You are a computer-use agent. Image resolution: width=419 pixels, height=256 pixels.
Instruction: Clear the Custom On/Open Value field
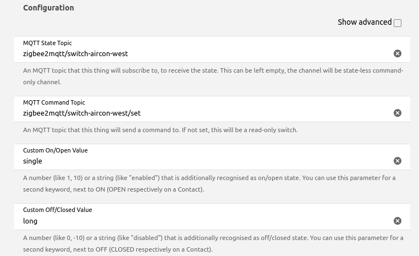398,161
